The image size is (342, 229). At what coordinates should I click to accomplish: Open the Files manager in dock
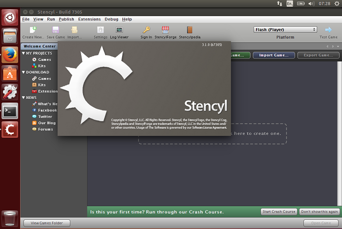click(10, 36)
